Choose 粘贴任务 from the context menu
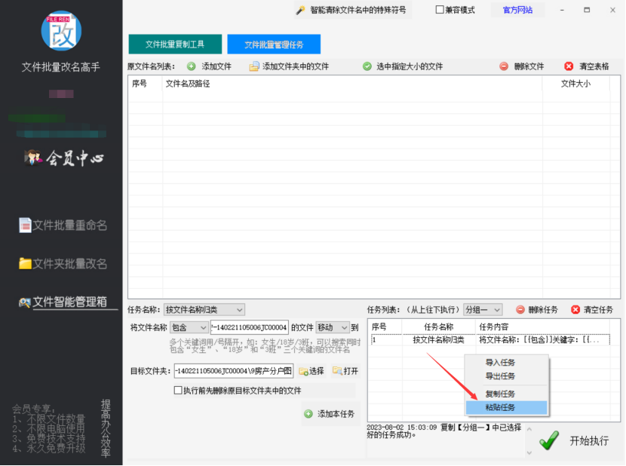The image size is (626, 466). pos(501,407)
